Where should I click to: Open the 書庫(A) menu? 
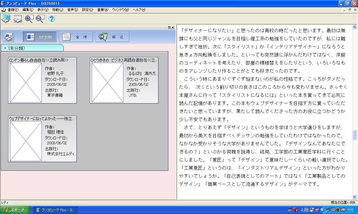tap(102, 10)
